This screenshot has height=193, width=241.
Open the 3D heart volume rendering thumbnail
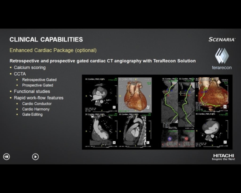135,94
